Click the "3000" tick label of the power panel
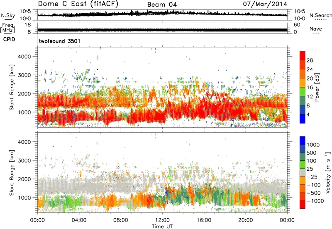Viewport: 332px width, 229px height. (x=24, y=75)
